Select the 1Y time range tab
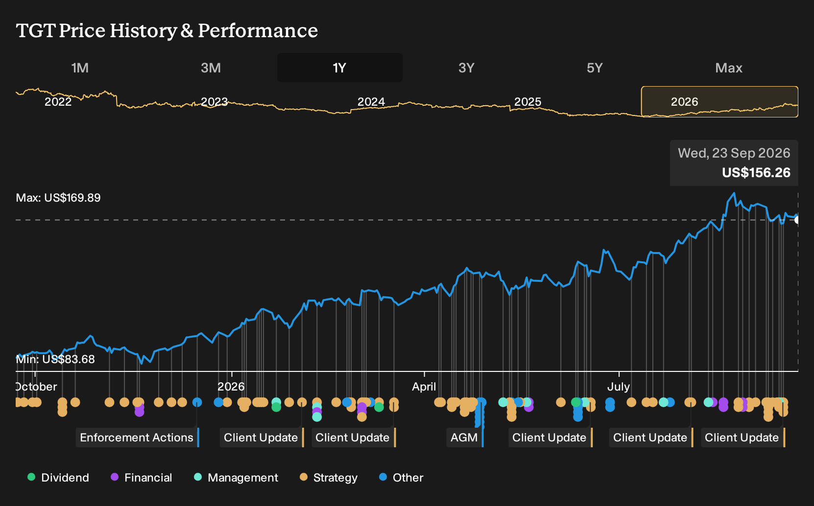Image resolution: width=814 pixels, height=506 pixels. pos(340,68)
